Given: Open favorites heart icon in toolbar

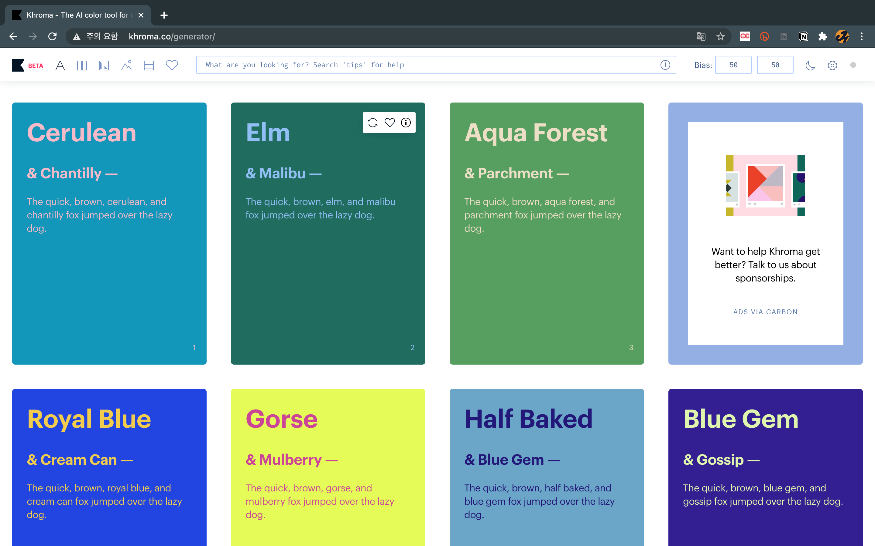Looking at the screenshot, I should point(172,65).
